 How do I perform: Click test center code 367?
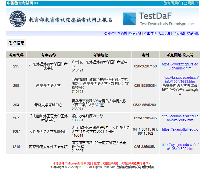click(16, 118)
